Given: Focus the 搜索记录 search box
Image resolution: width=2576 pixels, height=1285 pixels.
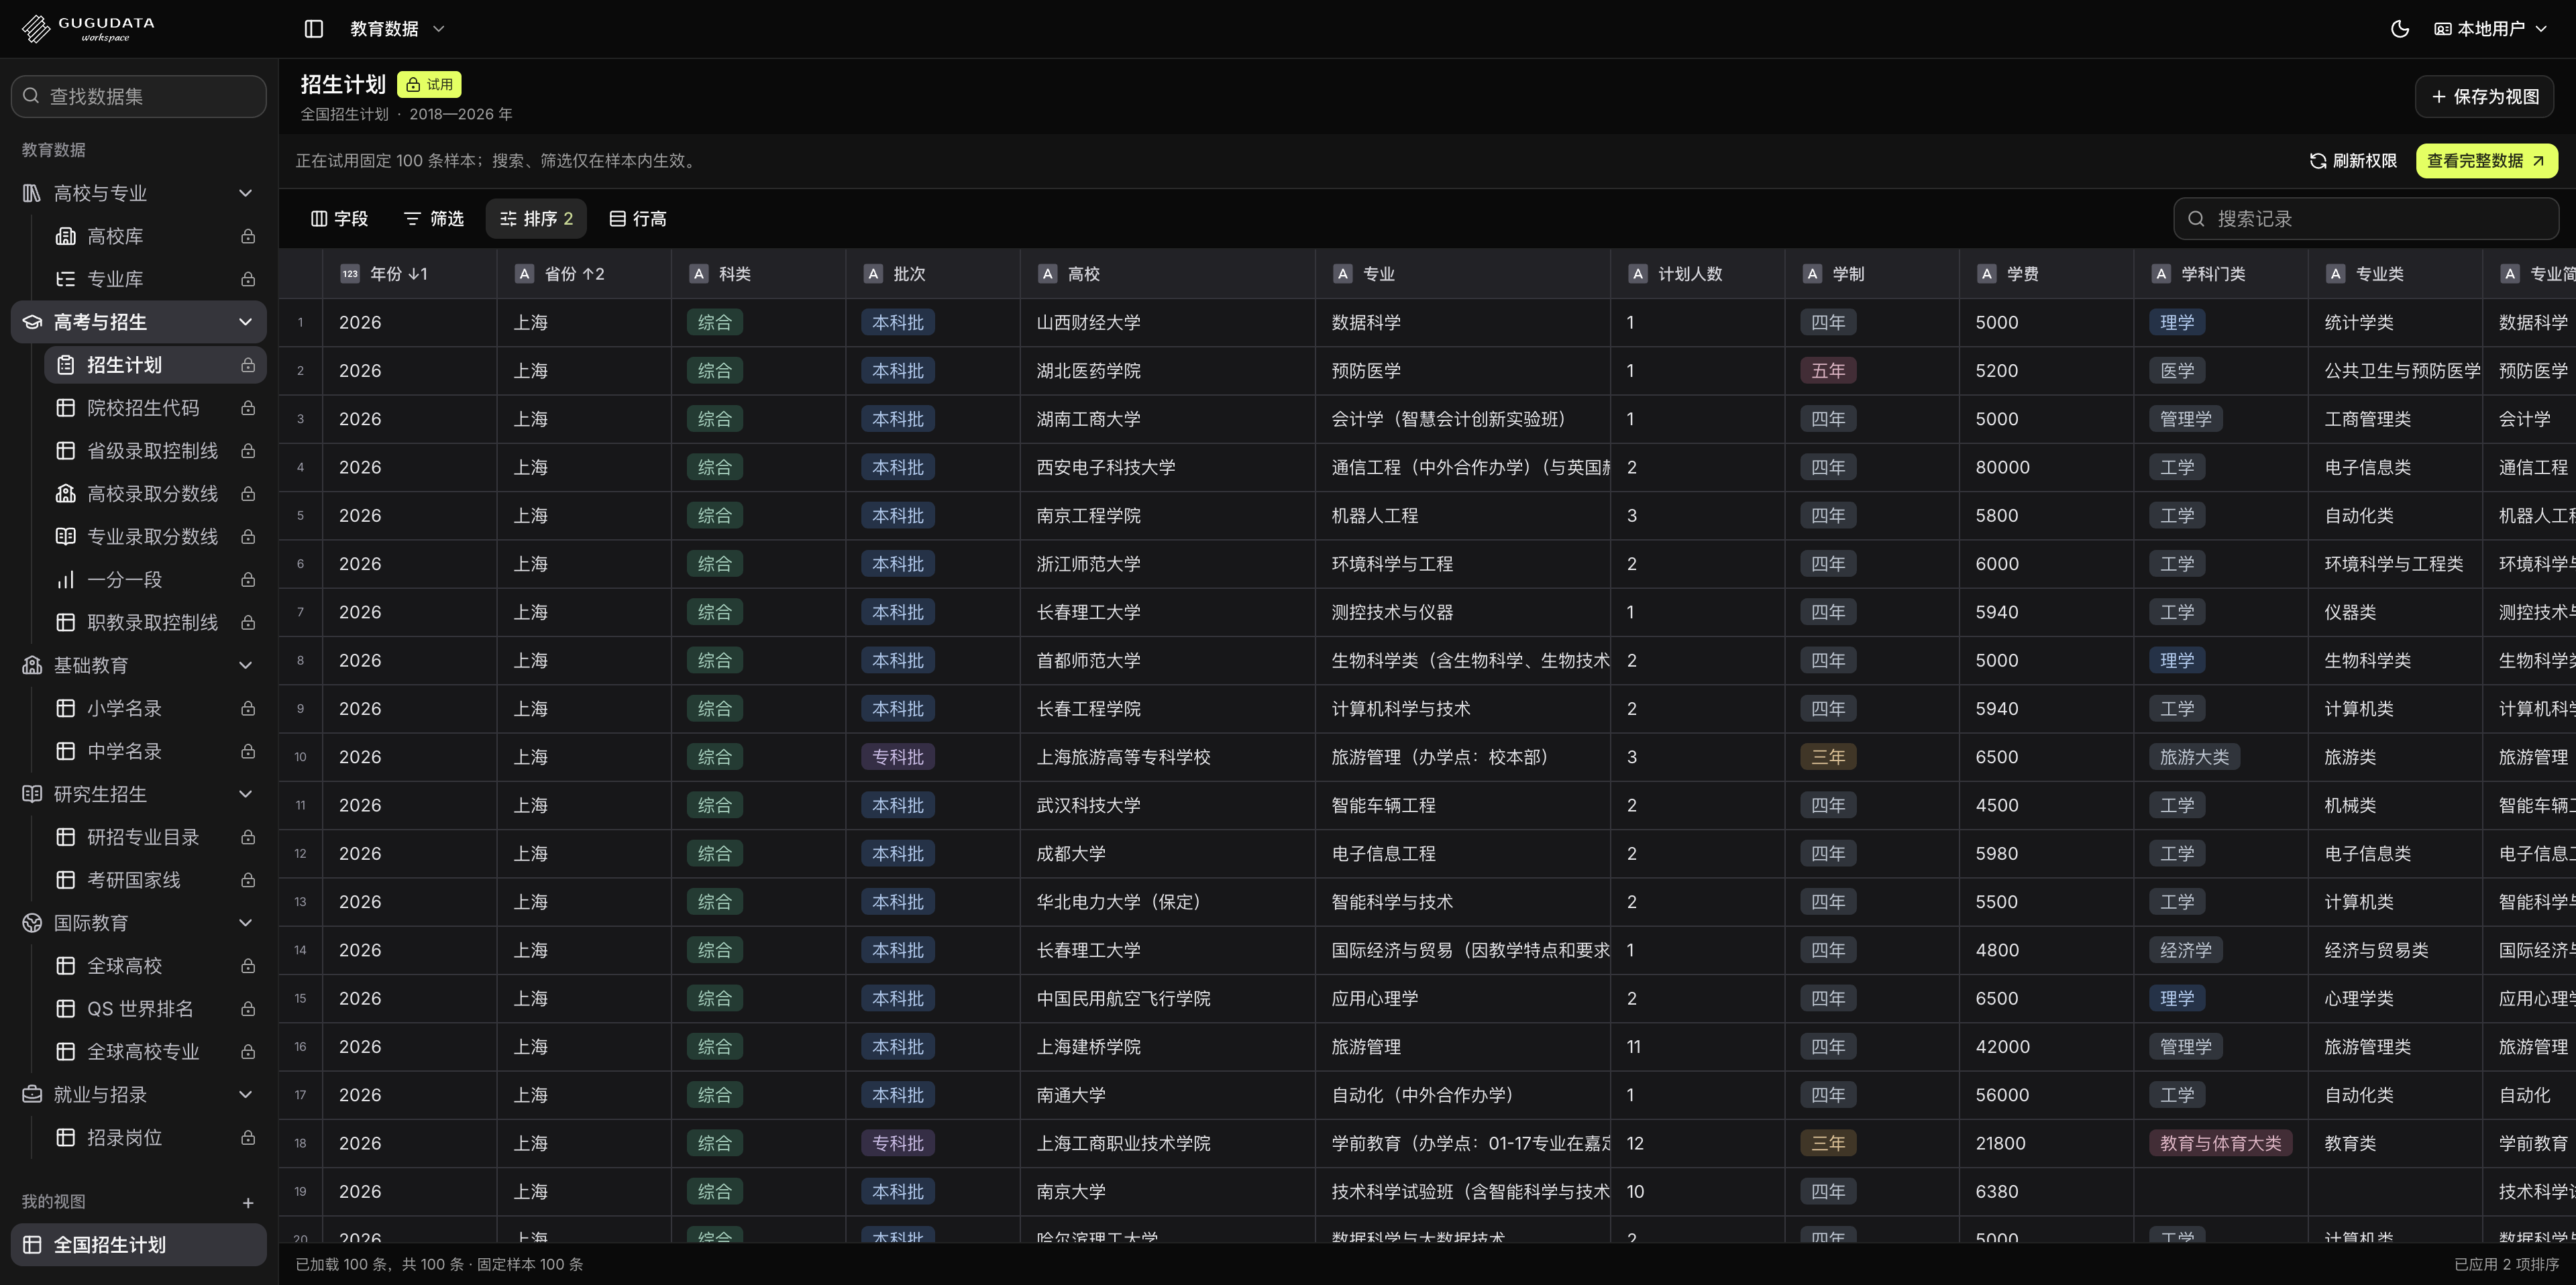Looking at the screenshot, I should pos(2366,219).
